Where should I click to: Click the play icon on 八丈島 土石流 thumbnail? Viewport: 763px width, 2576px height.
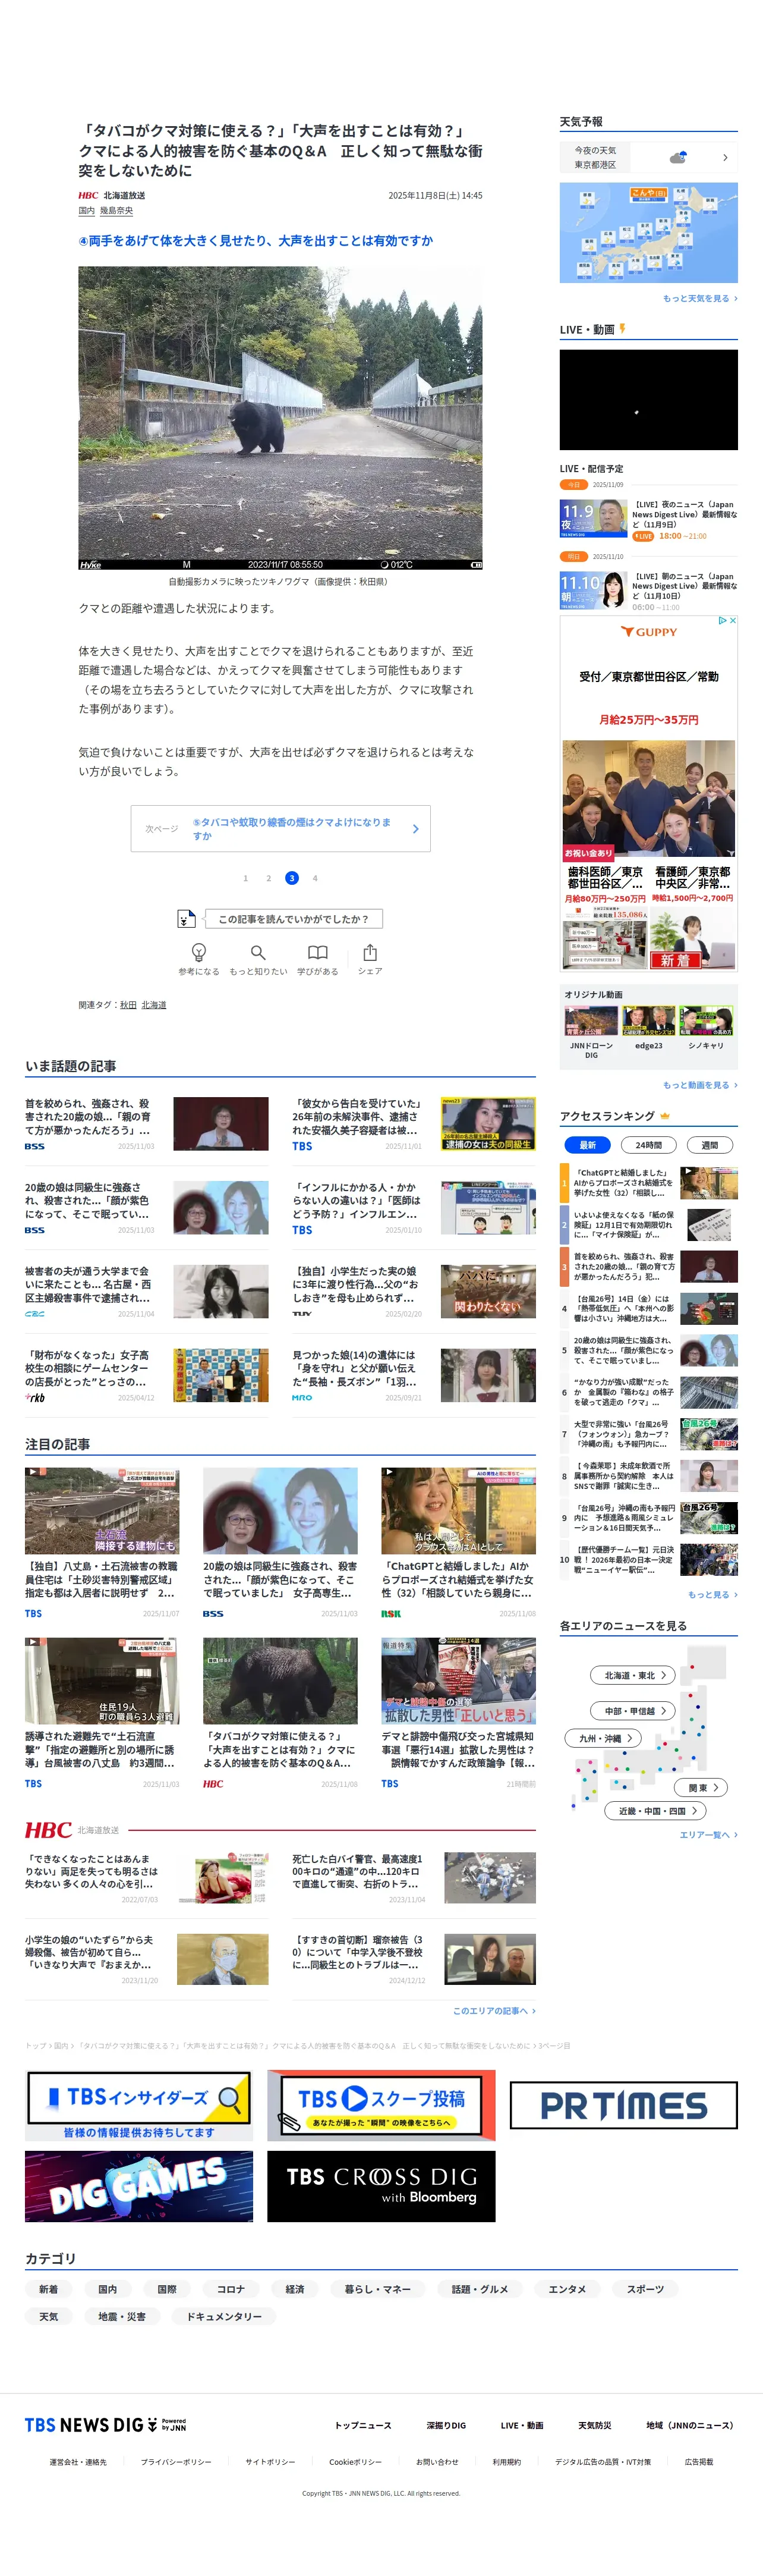tap(33, 1472)
